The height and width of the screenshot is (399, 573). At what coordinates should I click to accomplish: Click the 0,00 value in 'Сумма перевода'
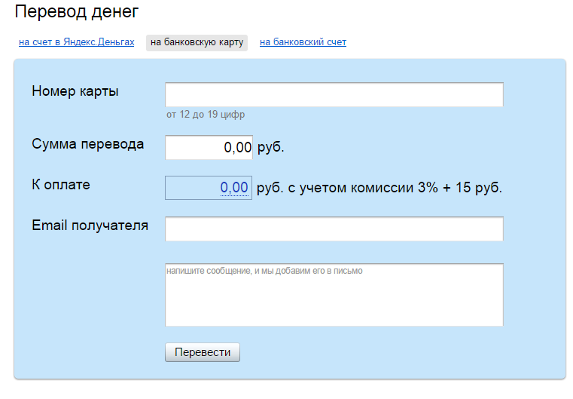click(x=237, y=148)
